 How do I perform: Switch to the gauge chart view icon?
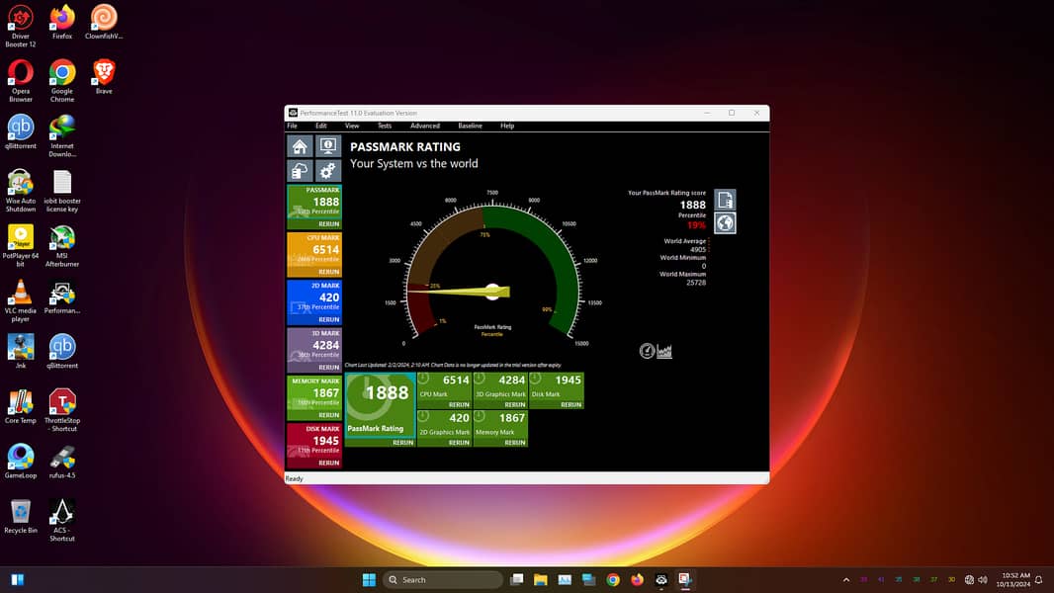coord(647,351)
